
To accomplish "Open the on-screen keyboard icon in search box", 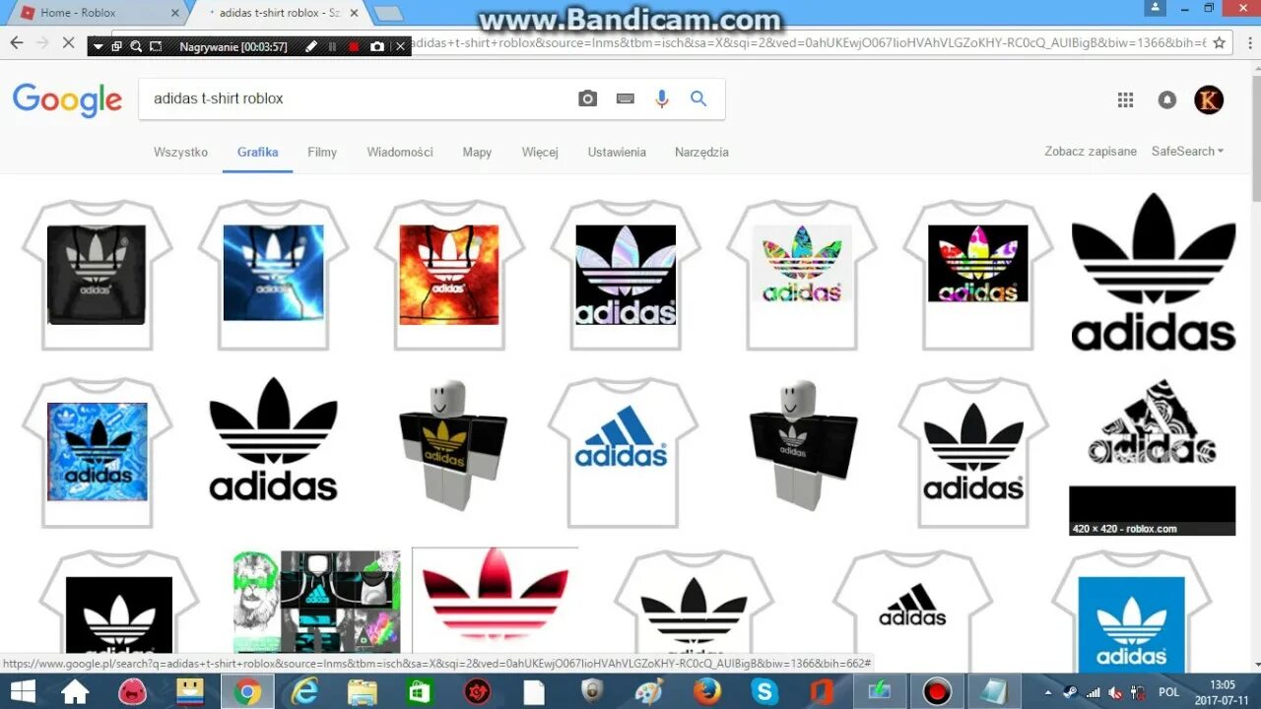I will (625, 98).
